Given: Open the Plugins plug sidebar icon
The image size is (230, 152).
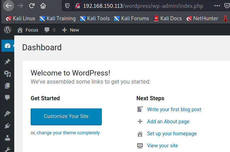Looking at the screenshot, I should click(x=7, y=126).
